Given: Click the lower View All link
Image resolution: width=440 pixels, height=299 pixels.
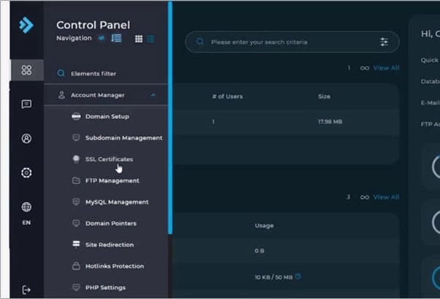Looking at the screenshot, I should (x=386, y=197).
